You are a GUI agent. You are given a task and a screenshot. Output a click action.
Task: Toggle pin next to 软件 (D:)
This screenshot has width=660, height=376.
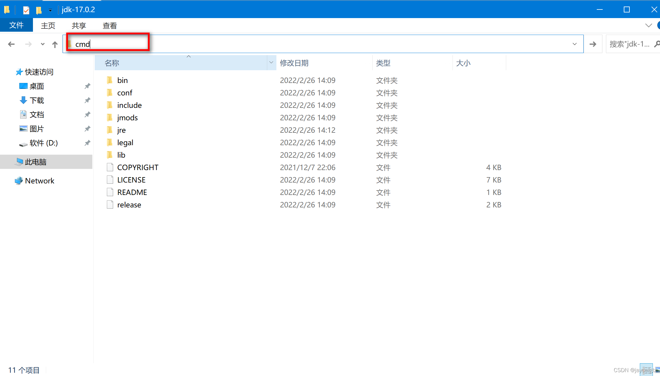pyautogui.click(x=87, y=143)
